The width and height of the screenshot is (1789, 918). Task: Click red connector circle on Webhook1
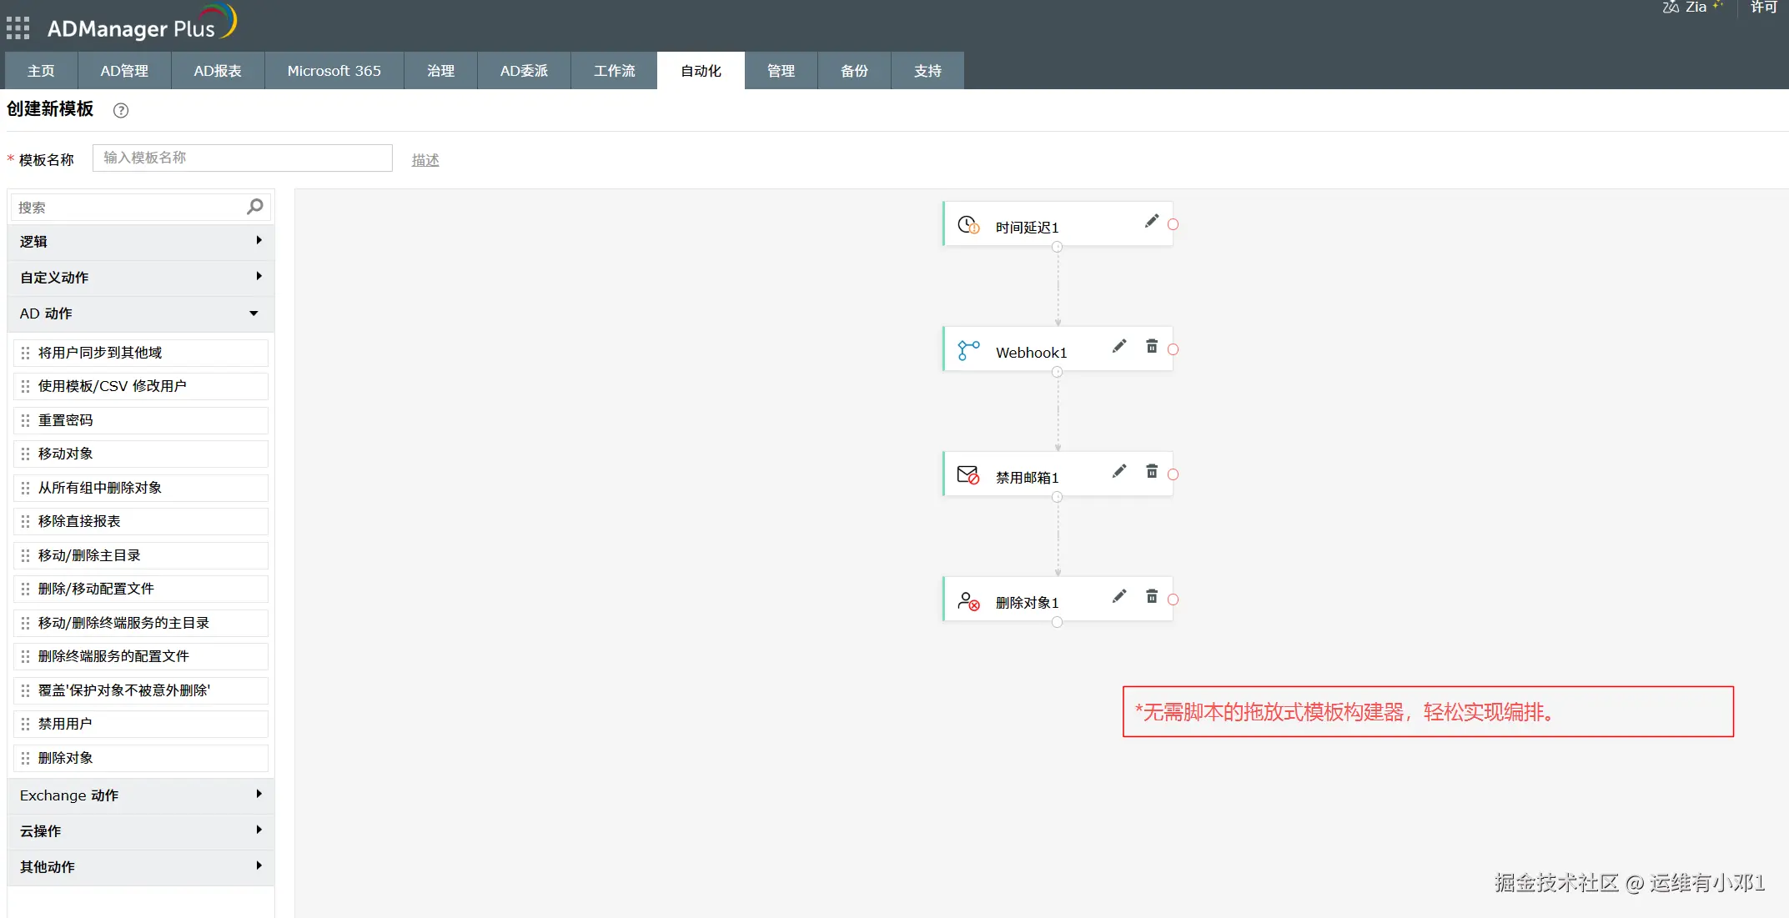pyautogui.click(x=1173, y=349)
